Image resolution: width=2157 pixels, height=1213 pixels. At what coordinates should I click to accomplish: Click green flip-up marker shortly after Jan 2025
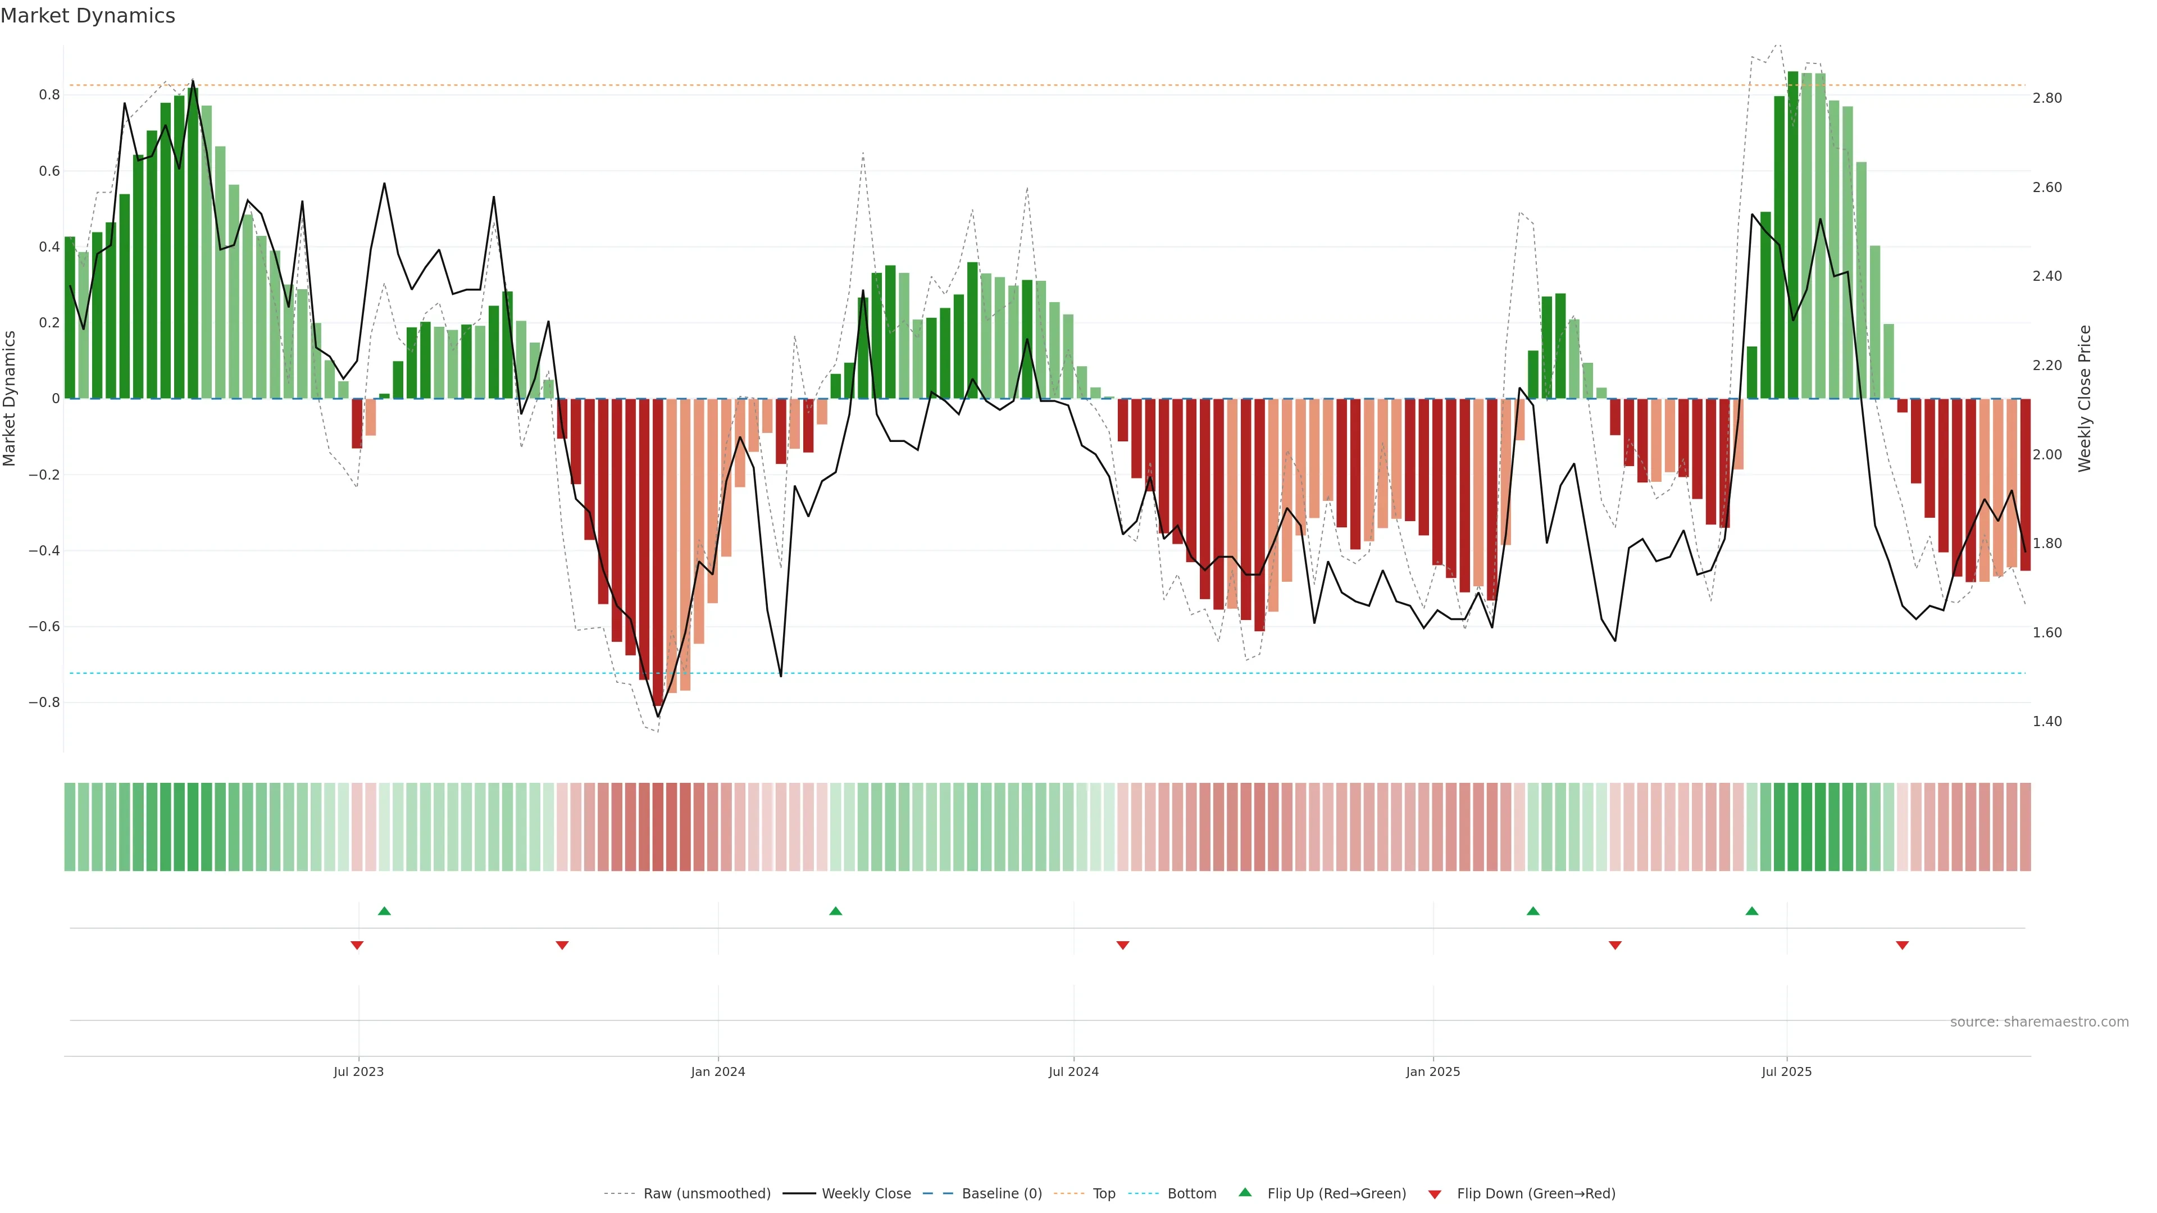pyautogui.click(x=1533, y=911)
